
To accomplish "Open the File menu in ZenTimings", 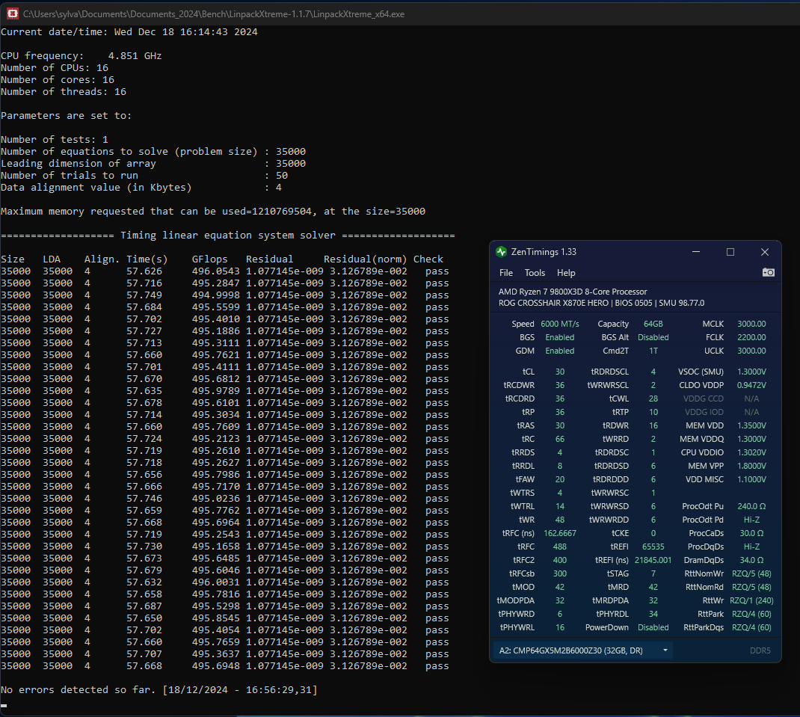I will [506, 273].
